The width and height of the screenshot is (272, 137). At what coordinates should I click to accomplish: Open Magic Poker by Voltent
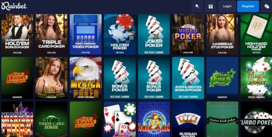256,78
